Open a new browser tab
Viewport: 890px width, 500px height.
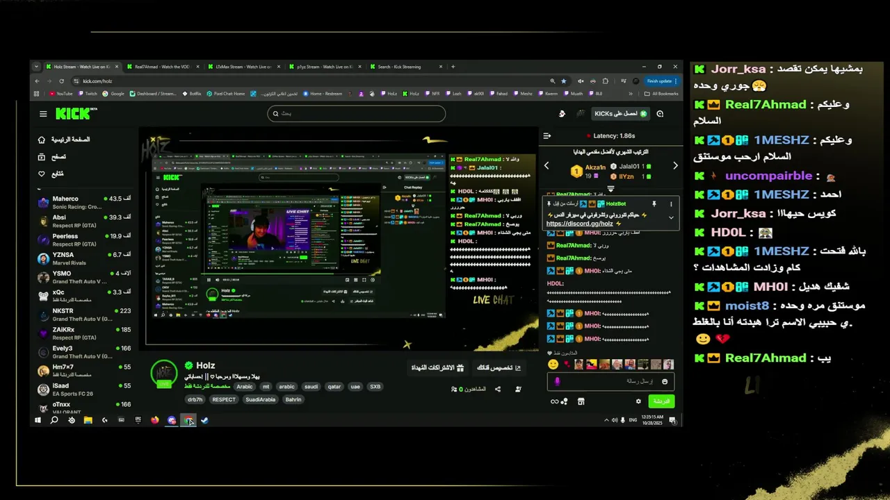click(453, 67)
